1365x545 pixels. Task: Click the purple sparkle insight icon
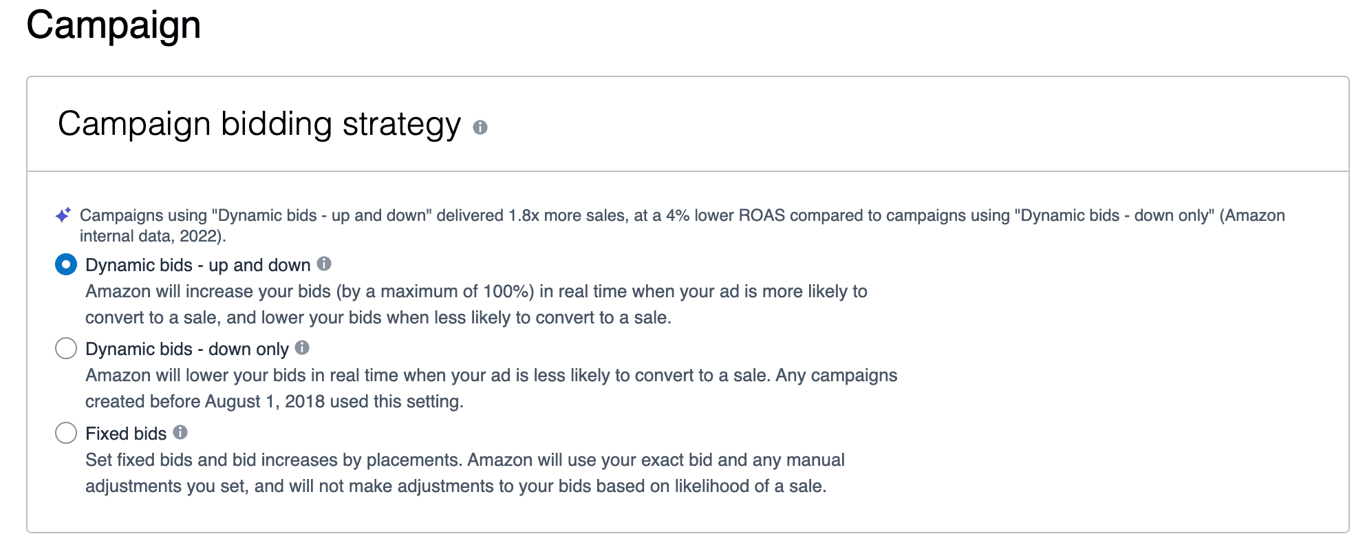(x=63, y=215)
